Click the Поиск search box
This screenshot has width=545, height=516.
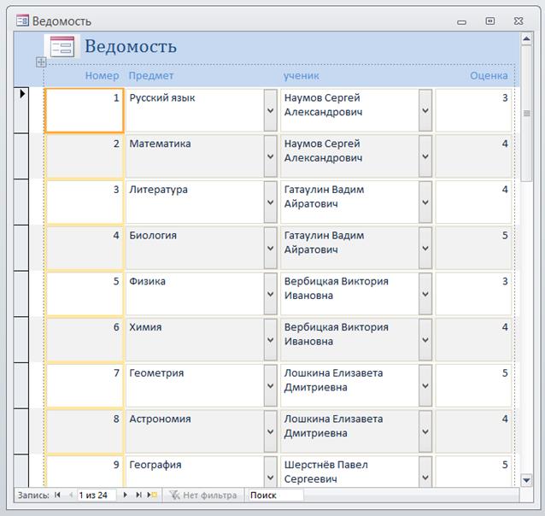275,495
